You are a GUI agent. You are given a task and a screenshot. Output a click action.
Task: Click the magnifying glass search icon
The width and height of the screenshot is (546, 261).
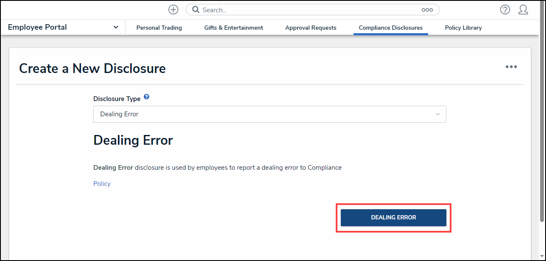195,10
